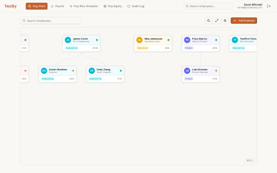Click Daniel Okonkwo's orange status dot
The image size is (277, 173).
(73, 71)
